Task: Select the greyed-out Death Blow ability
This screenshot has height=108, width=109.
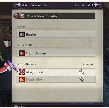Action: [56, 79]
